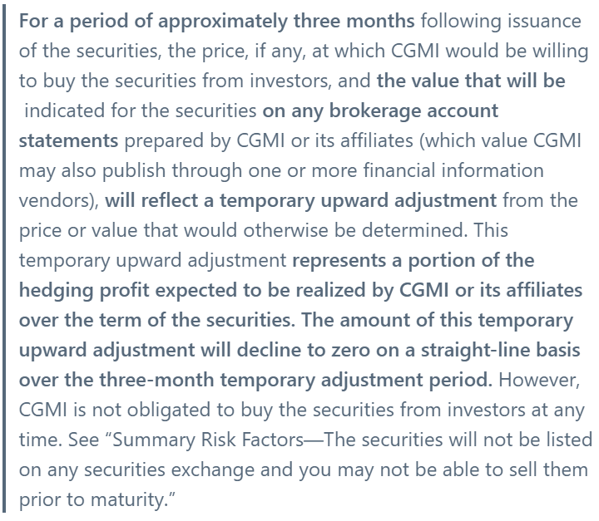Click 'over the three-month temporary adjustment period.' text
Viewport: 599px width, 521px height.
(255, 381)
